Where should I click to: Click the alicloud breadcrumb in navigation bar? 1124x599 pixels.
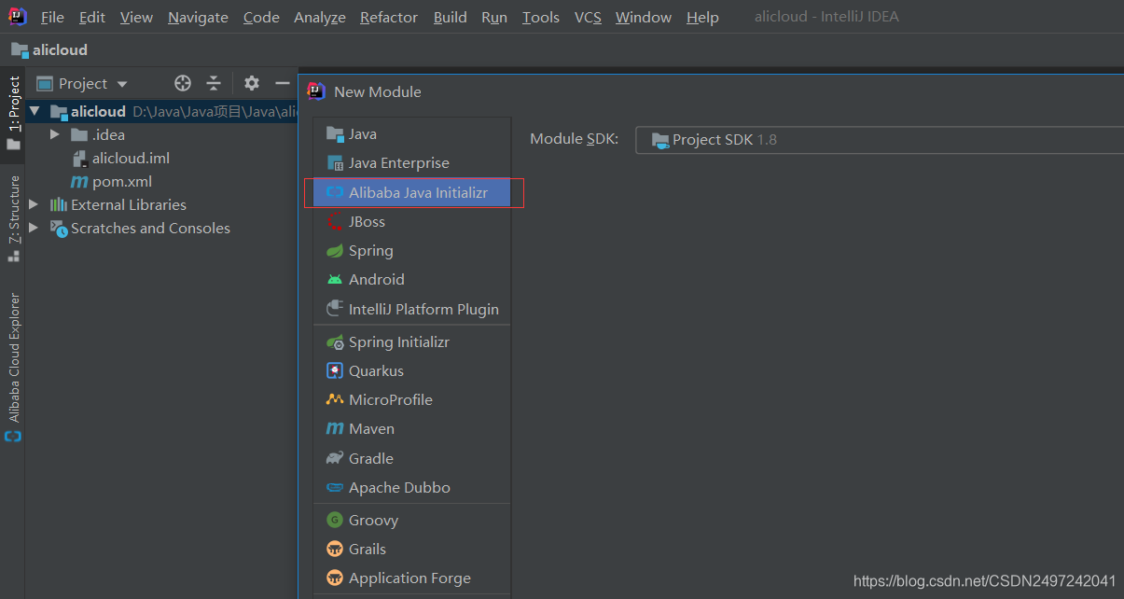pyautogui.click(x=49, y=49)
